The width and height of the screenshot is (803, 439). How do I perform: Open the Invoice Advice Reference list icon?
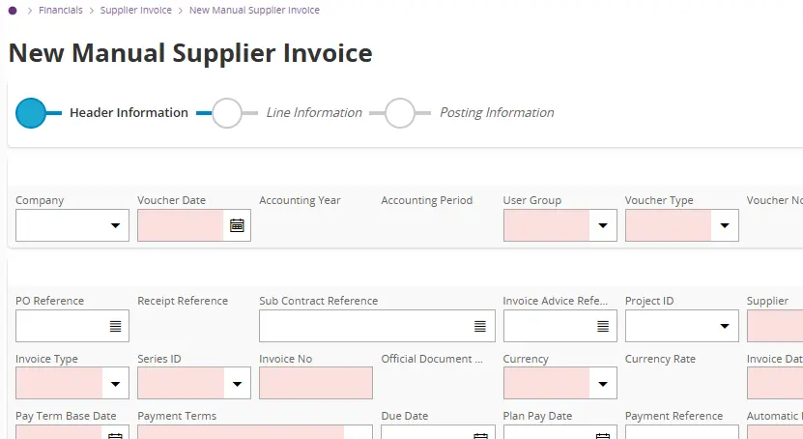point(603,326)
